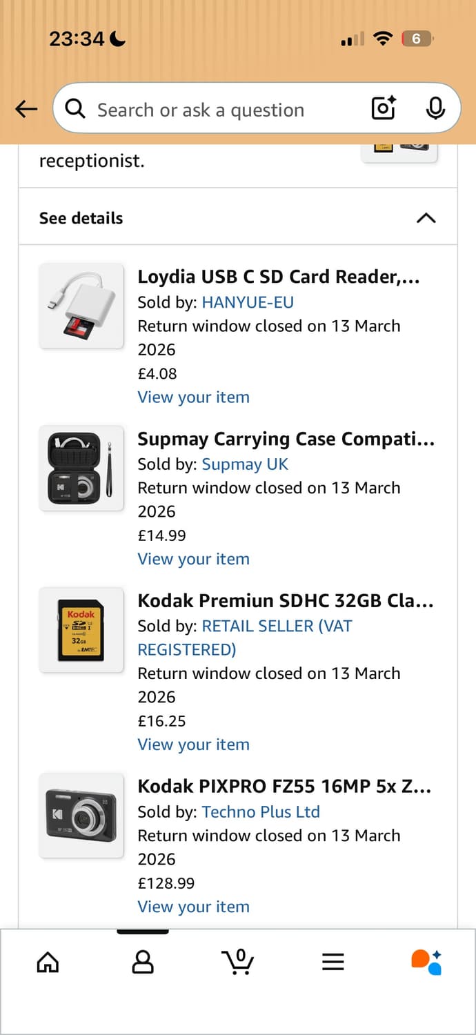Tap the Kodak SD card thumbnail
The image size is (476, 1035).
81,630
